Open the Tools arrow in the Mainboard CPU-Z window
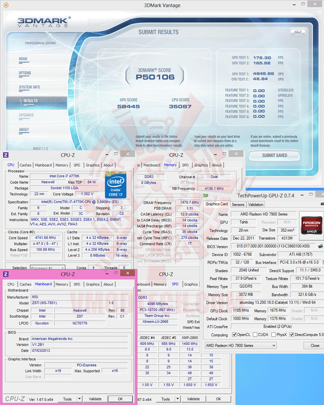 (x=79, y=399)
